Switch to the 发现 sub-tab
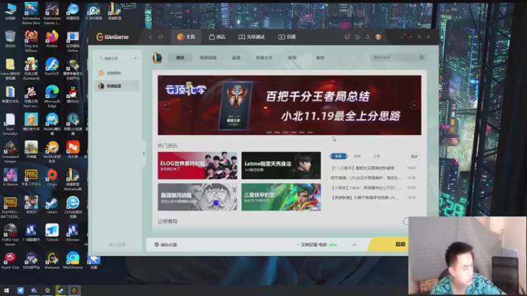Screen dimensions: 527x296 (292, 58)
